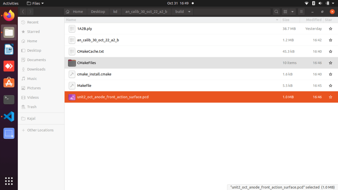Viewport: 338px width, 190px height.
Task: Open Terminal from the dock
Action: click(9, 99)
